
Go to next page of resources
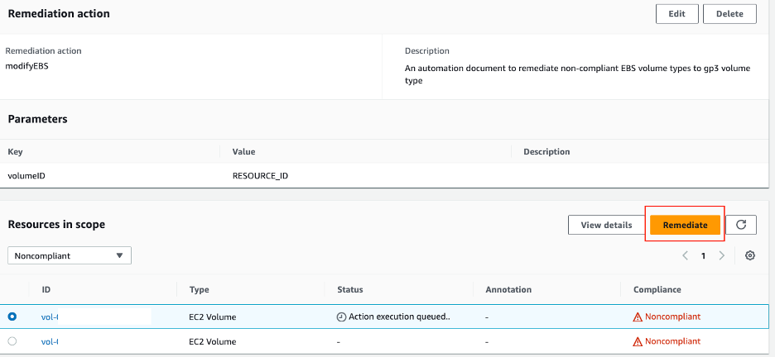[722, 255]
